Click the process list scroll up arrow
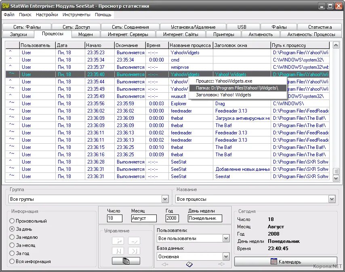 [336, 45]
